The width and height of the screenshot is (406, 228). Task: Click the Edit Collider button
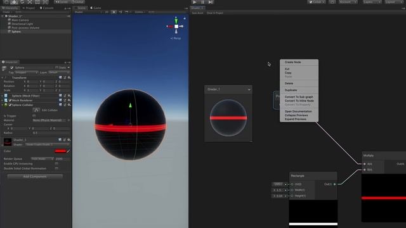coord(36,110)
